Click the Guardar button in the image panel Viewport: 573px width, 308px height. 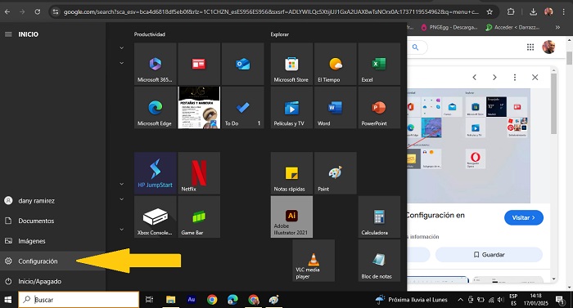[489, 255]
